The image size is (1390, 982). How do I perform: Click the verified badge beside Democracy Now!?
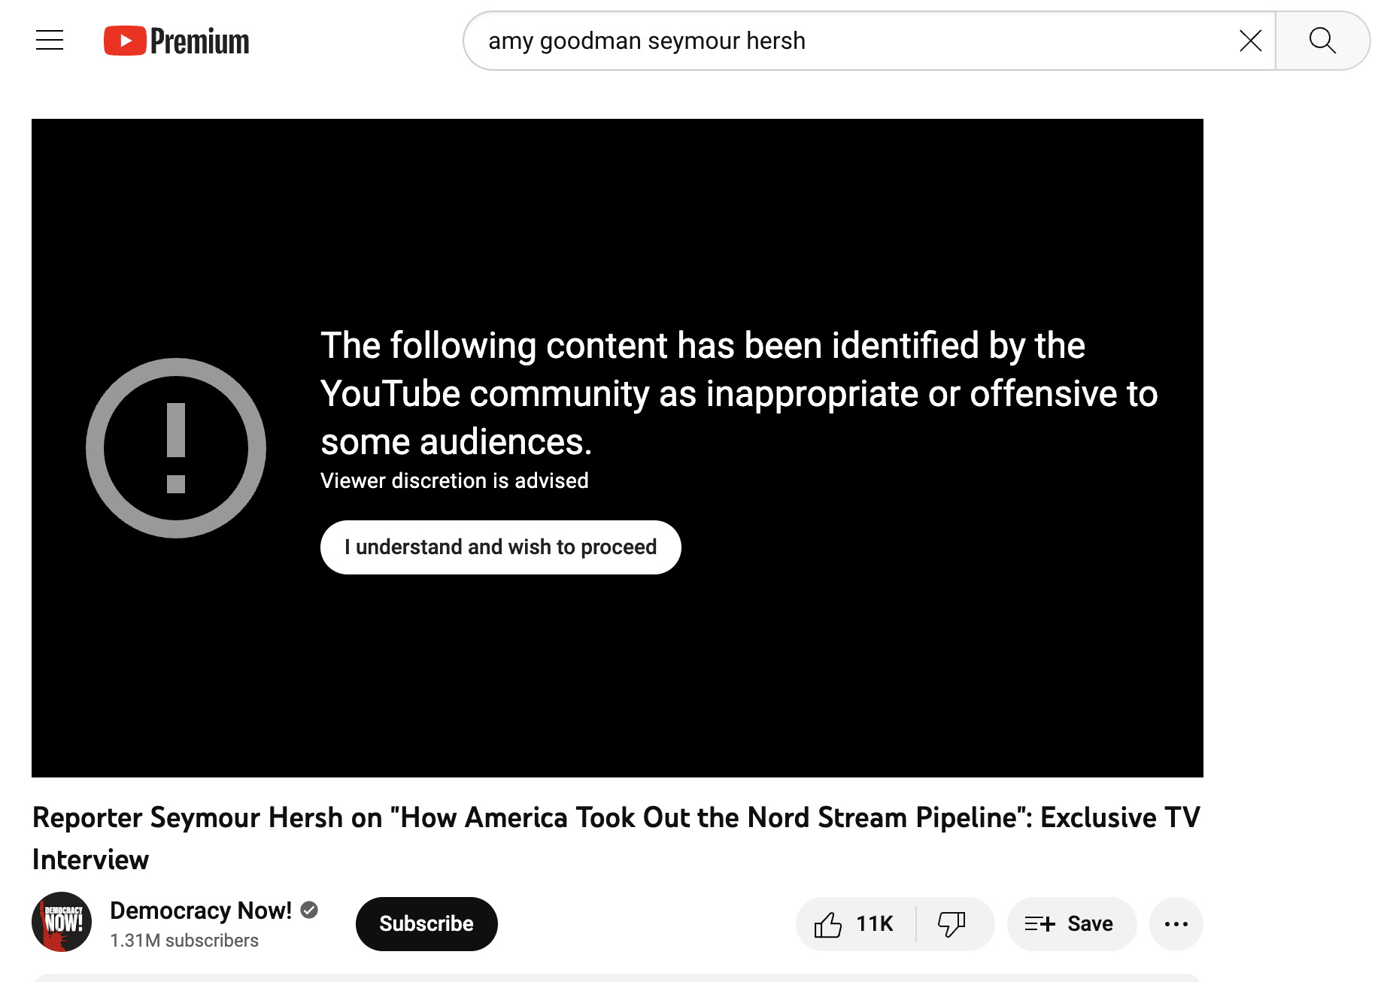coord(309,911)
